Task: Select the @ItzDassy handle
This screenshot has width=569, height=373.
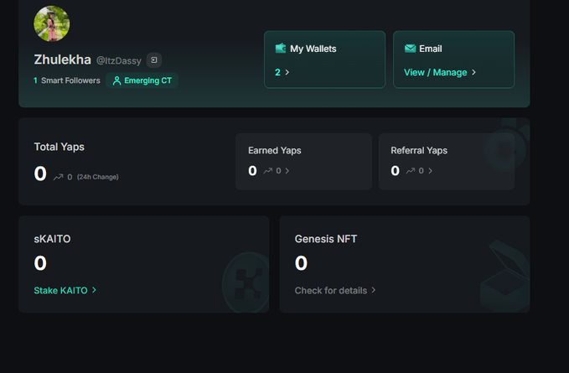Action: coord(119,60)
